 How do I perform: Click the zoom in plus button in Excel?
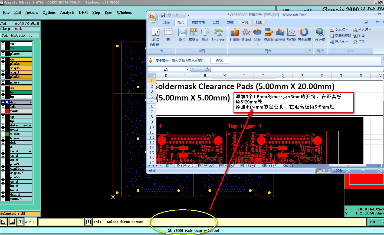click(x=379, y=171)
